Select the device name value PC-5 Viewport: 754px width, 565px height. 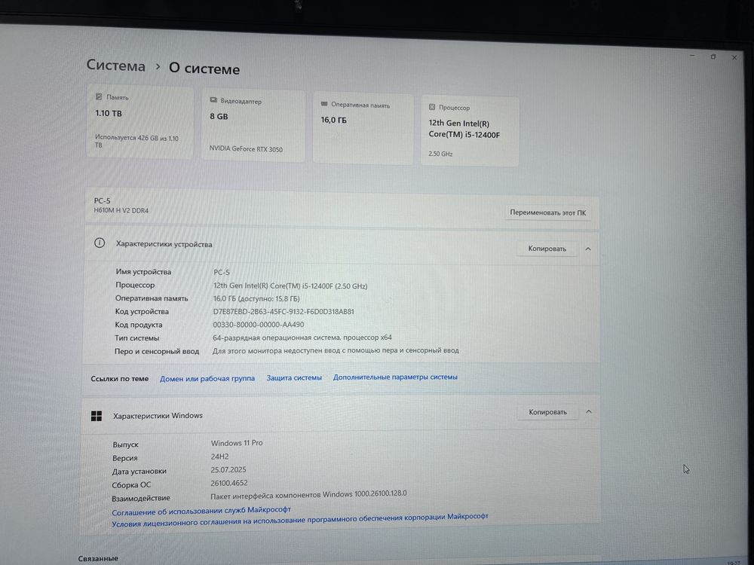(221, 272)
